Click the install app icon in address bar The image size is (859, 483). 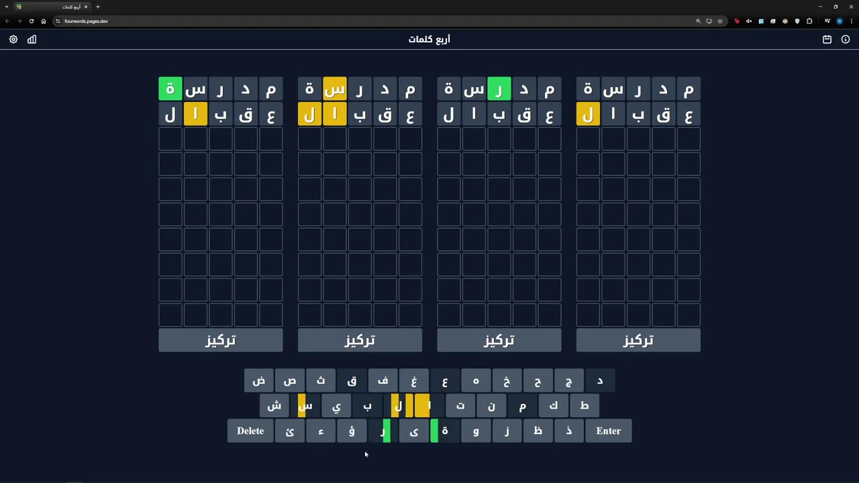tap(709, 21)
